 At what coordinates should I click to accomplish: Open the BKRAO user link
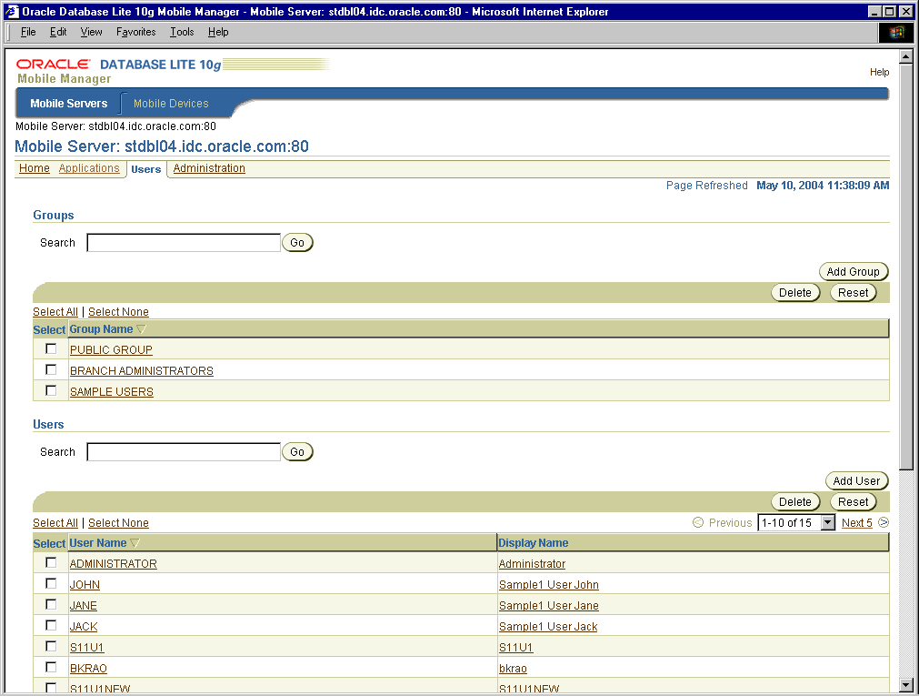88,669
